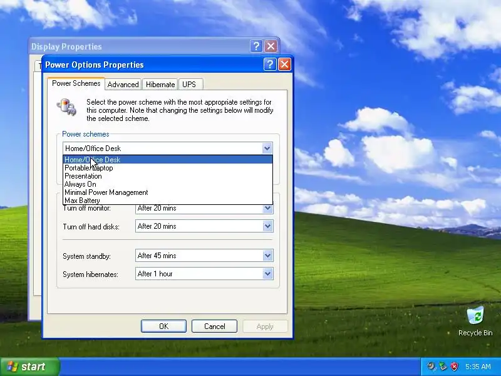Close the Display Properties window
501x376 pixels.
(x=271, y=46)
